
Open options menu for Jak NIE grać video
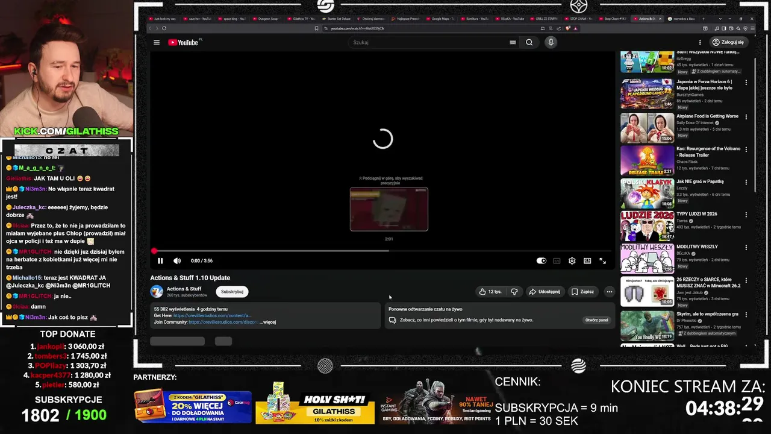tap(746, 182)
